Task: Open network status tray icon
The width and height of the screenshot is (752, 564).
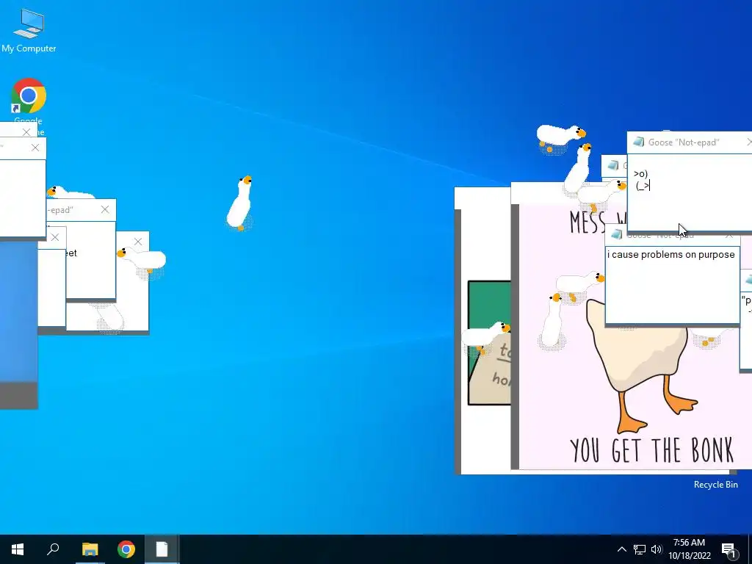Action: click(640, 549)
